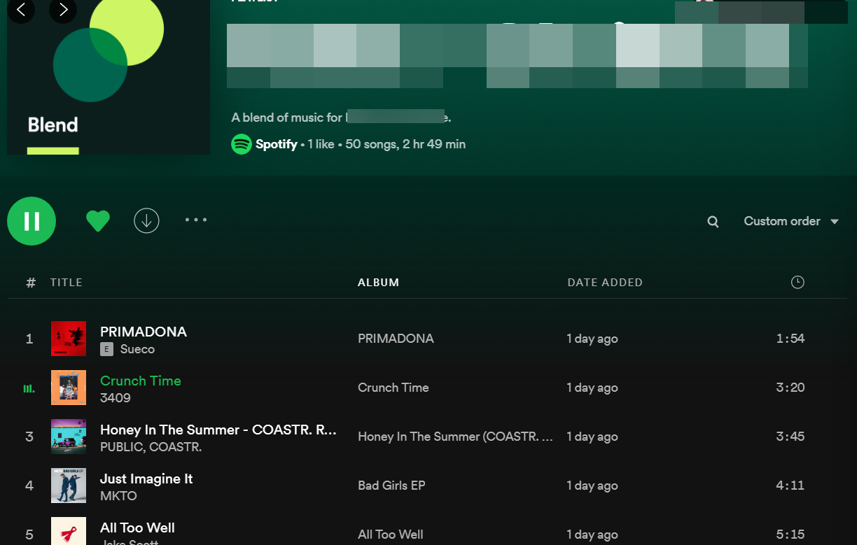The width and height of the screenshot is (857, 545).
Task: Select the Just Imagine It song title
Action: pos(146,479)
